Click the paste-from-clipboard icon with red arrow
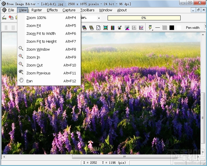The image size is (207, 166). click(x=11, y=18)
